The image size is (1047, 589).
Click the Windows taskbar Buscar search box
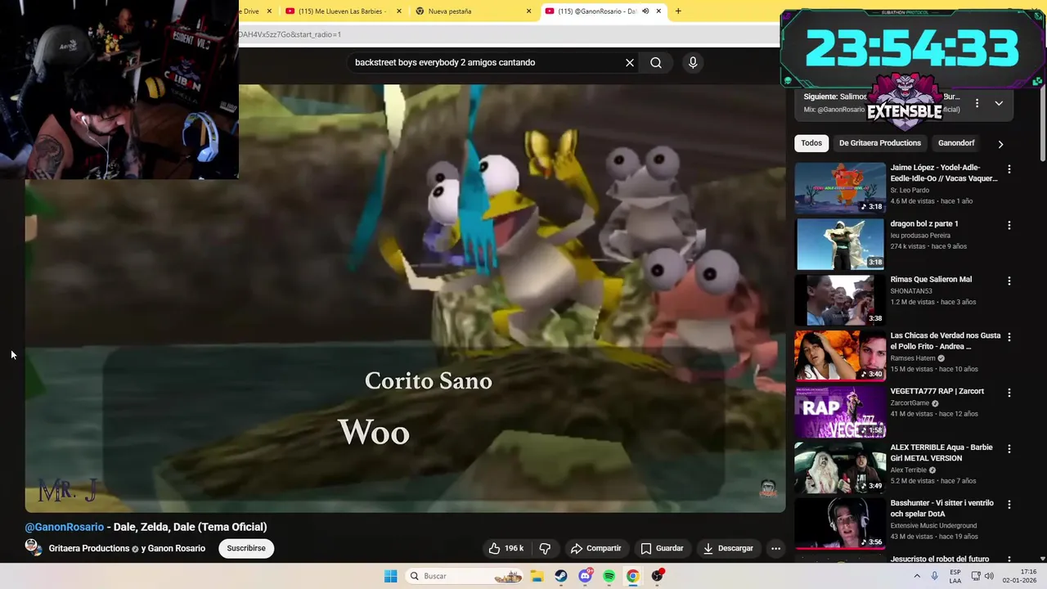[x=465, y=576]
